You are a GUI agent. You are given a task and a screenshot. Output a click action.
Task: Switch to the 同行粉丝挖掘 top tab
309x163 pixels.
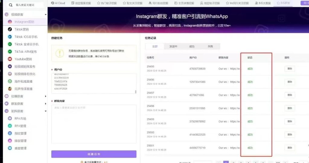coord(158,3)
